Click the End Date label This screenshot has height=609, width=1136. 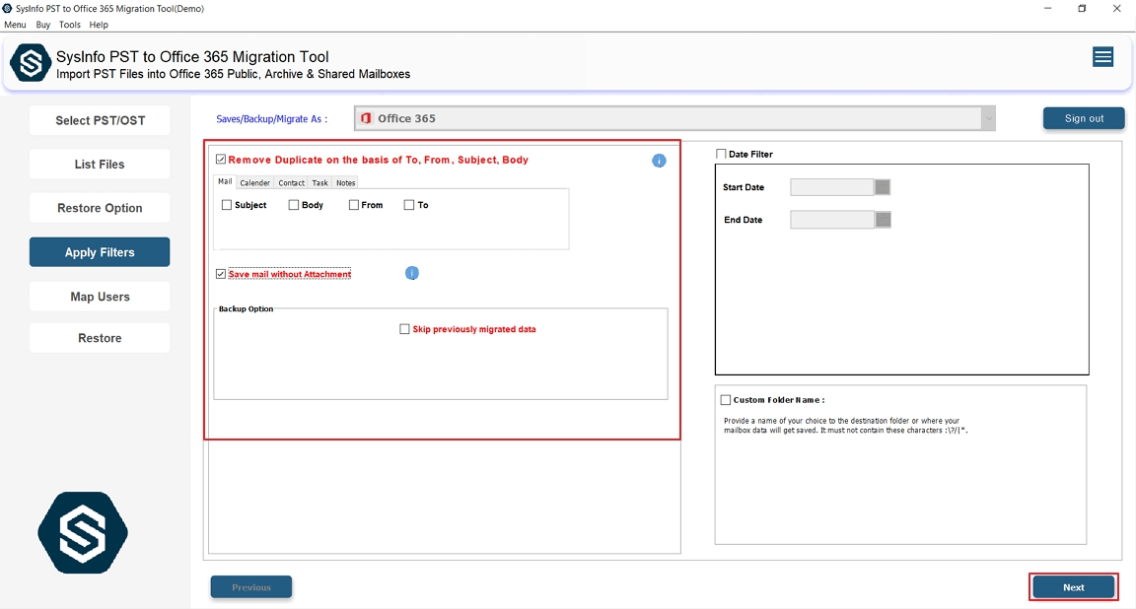click(744, 220)
